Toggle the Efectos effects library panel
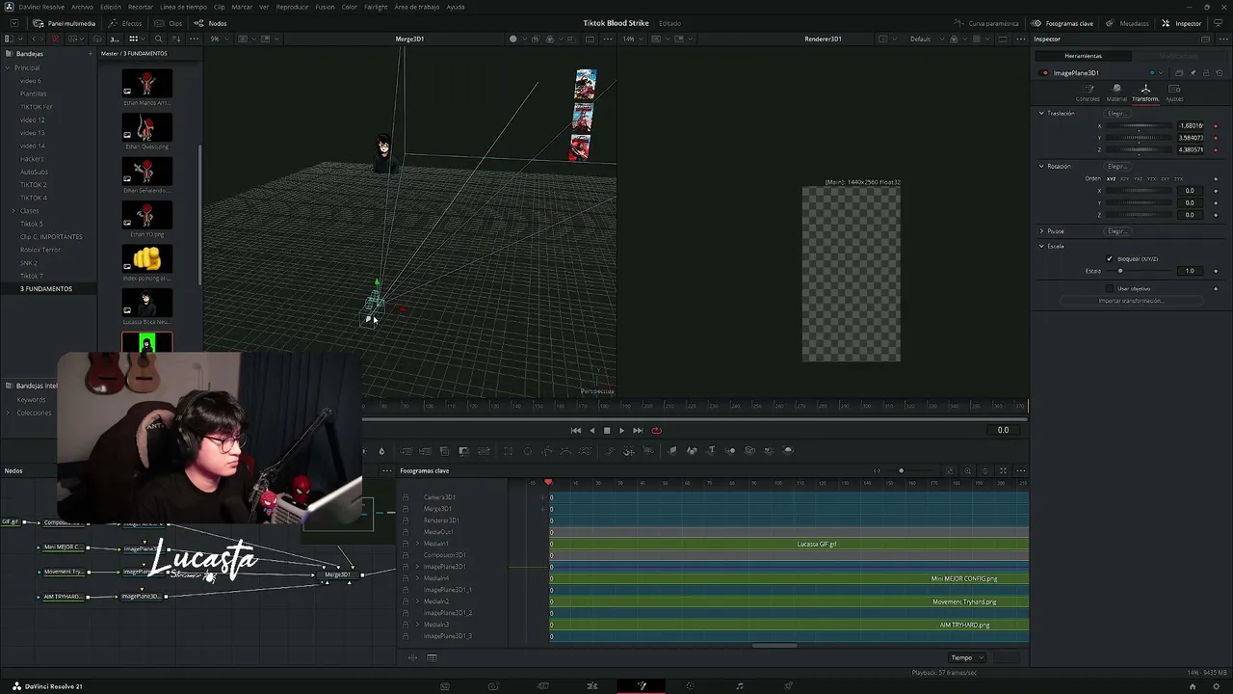This screenshot has height=694, width=1233. point(125,23)
